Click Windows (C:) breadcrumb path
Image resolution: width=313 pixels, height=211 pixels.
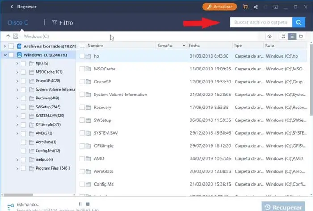(x=36, y=37)
